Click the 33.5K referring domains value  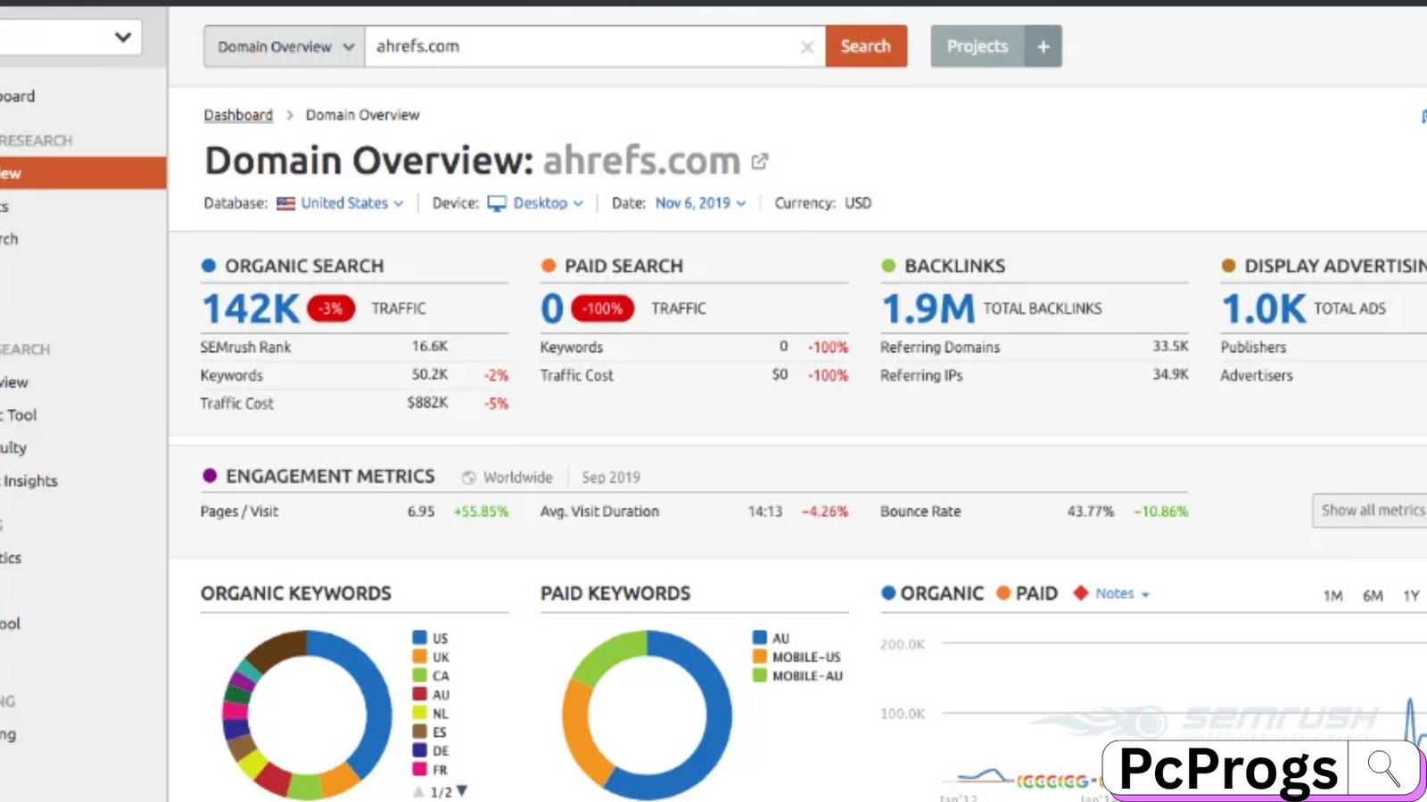pyautogui.click(x=1170, y=347)
